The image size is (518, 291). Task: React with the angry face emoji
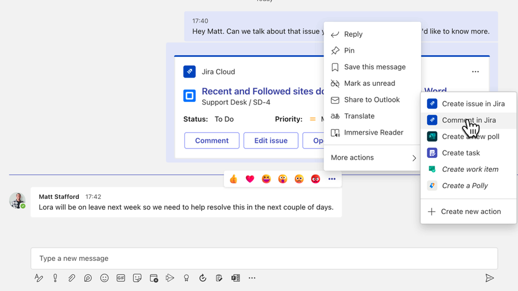[x=315, y=179]
